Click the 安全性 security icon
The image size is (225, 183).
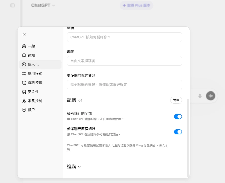pos(24,92)
